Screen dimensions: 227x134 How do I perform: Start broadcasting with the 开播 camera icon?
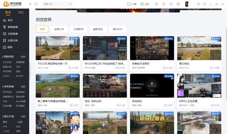coord(129,4)
